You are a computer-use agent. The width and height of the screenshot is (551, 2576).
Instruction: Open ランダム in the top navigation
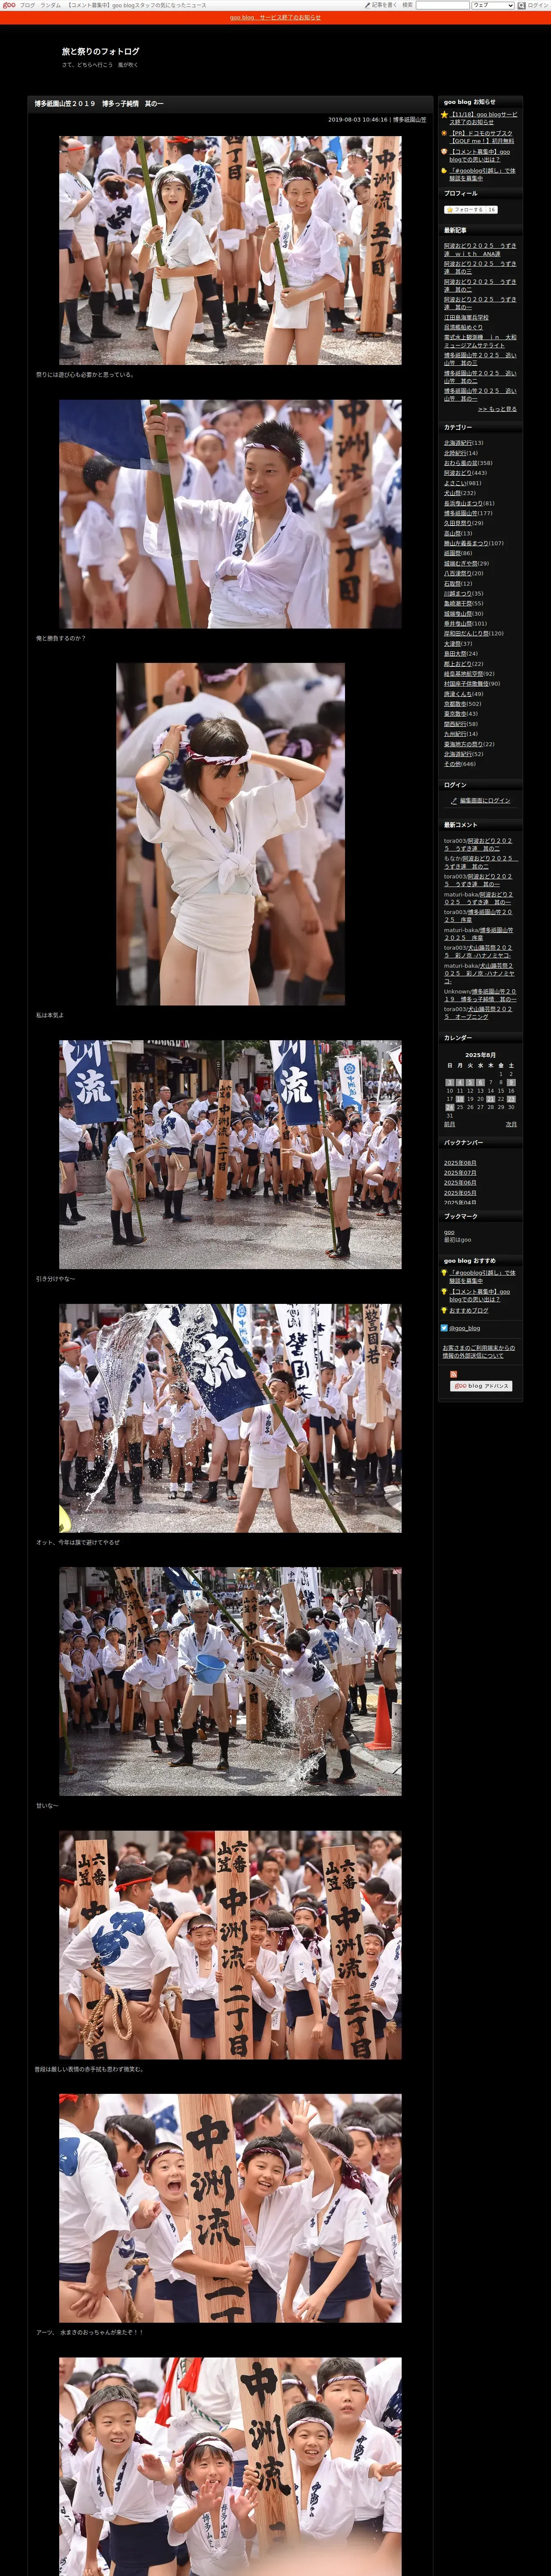point(50,5)
